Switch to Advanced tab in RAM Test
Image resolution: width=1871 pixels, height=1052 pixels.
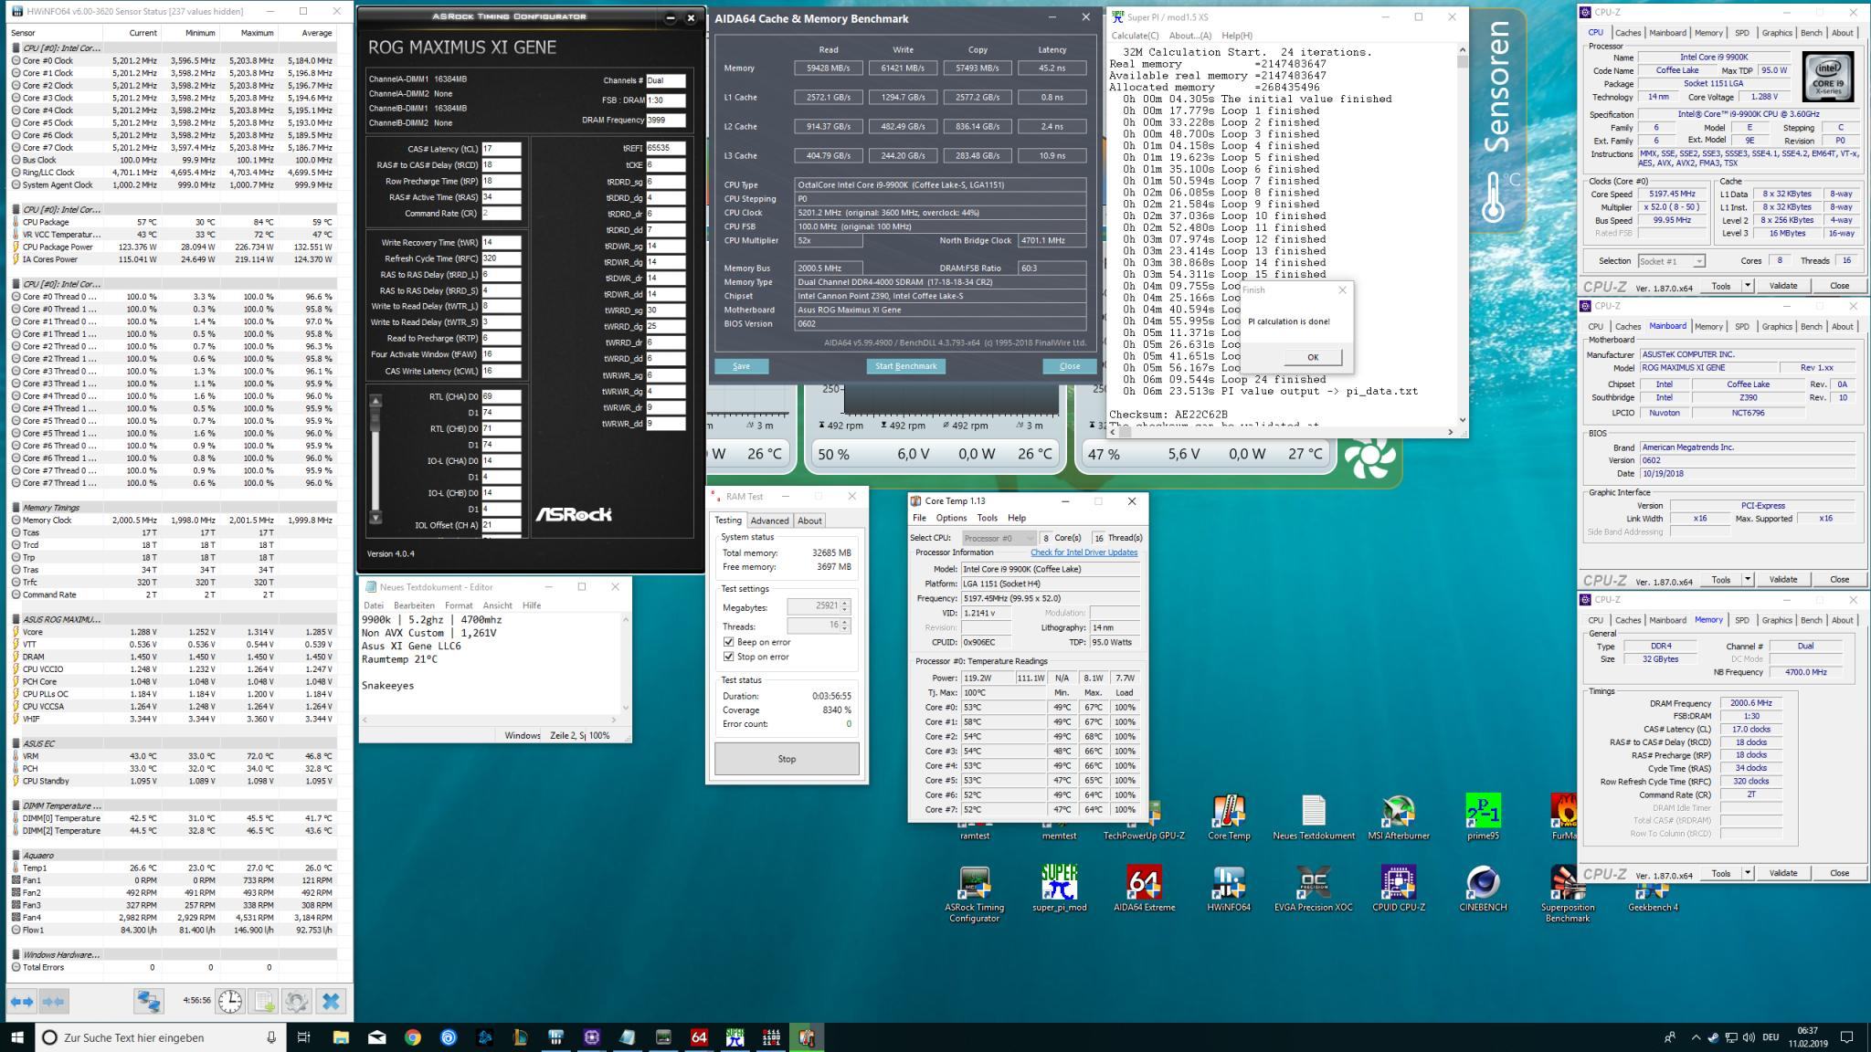click(769, 521)
